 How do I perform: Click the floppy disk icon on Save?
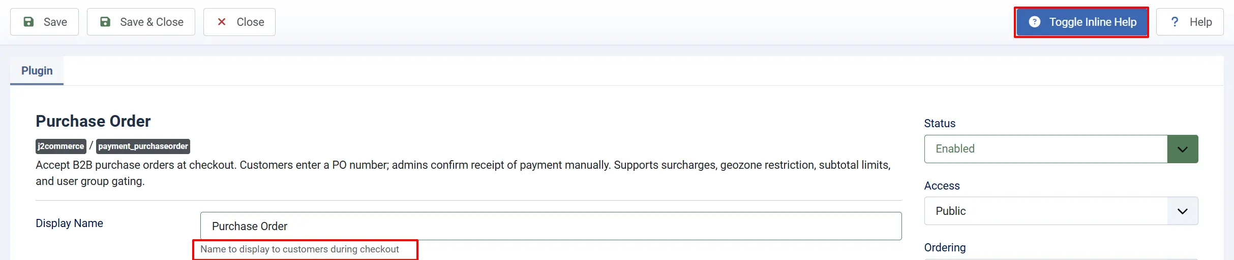29,22
